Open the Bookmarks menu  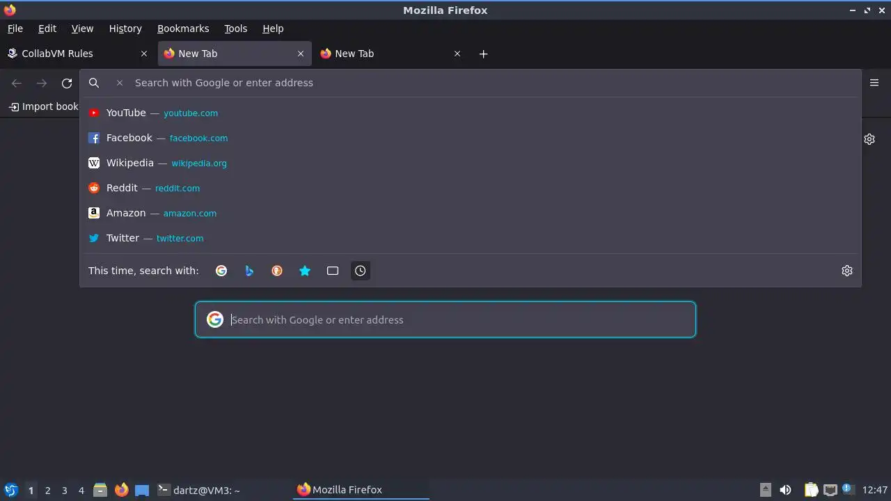[183, 29]
